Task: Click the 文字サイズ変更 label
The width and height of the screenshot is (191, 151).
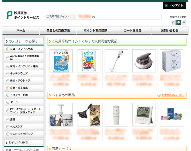Action: pos(178,17)
